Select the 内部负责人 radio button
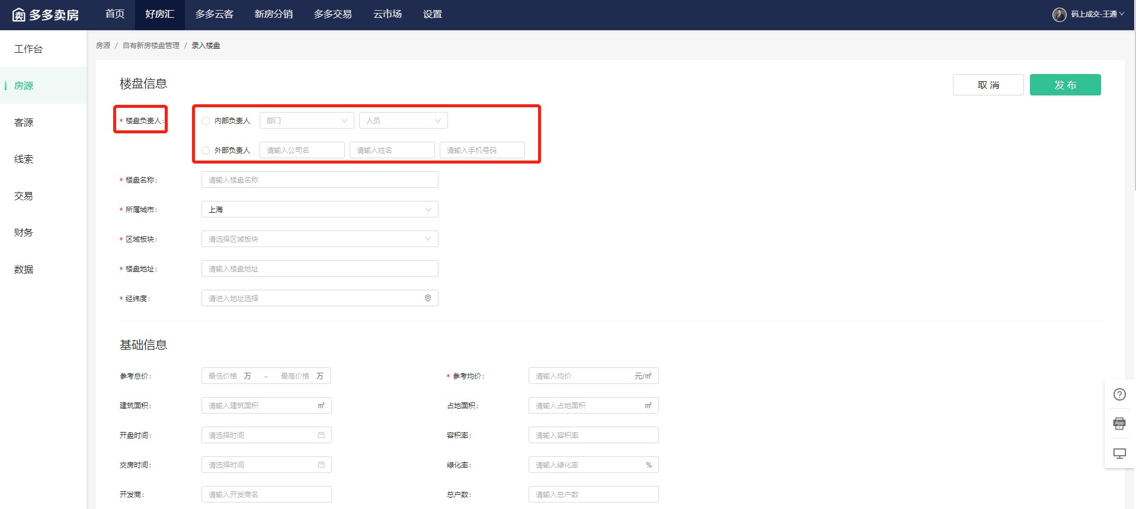The width and height of the screenshot is (1136, 509). pyautogui.click(x=206, y=121)
